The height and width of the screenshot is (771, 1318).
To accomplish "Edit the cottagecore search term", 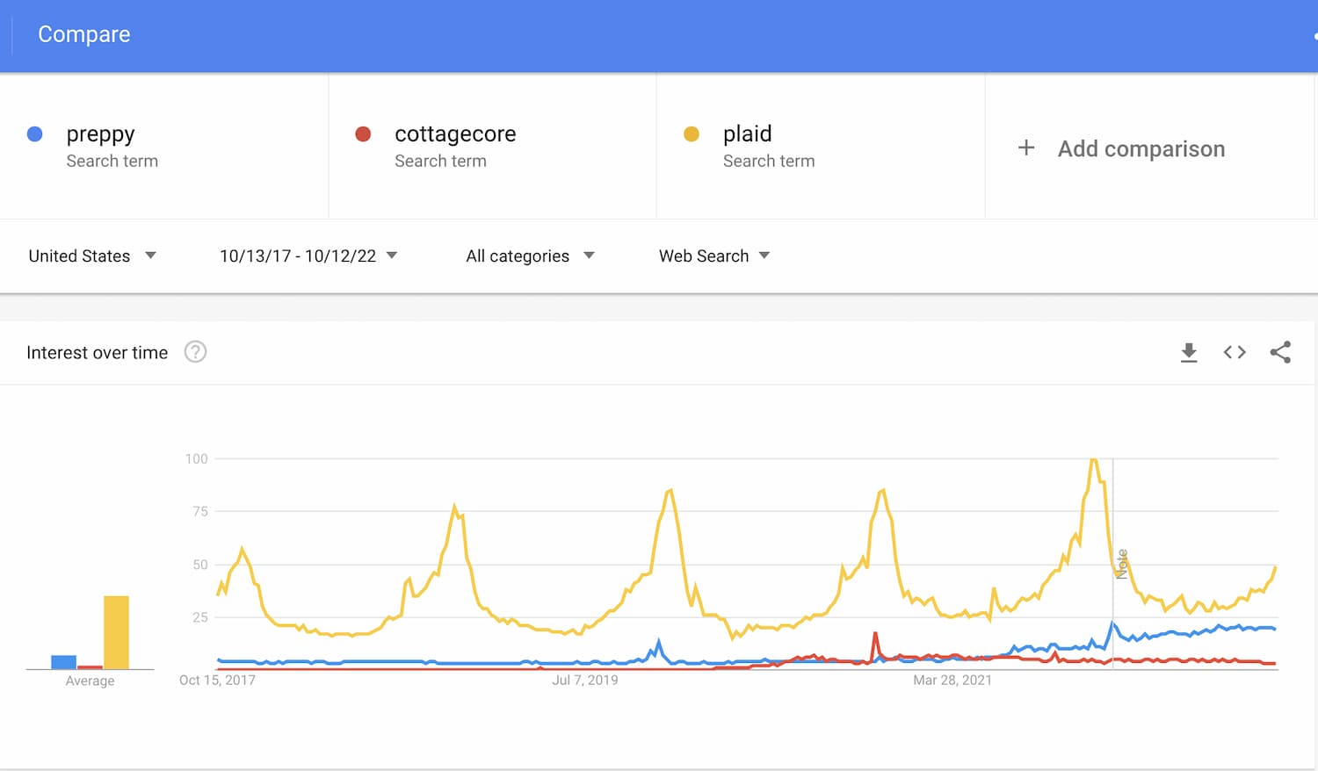I will (455, 134).
